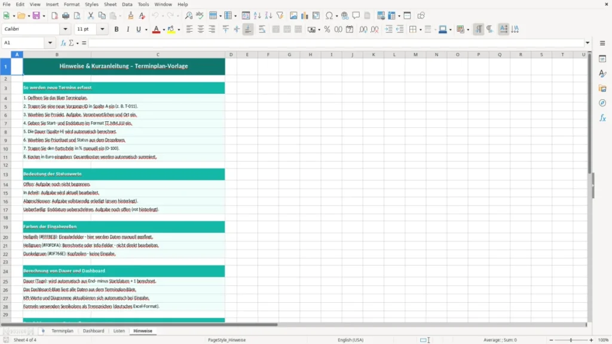This screenshot has height=344, width=612.
Task: Toggle Italic formatting
Action: click(128, 29)
